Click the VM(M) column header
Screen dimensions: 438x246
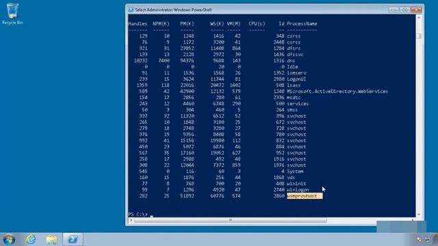click(x=233, y=24)
